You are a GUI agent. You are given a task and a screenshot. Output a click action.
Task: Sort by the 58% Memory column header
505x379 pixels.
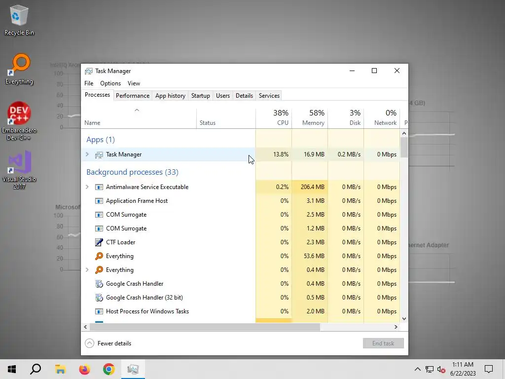pos(310,118)
